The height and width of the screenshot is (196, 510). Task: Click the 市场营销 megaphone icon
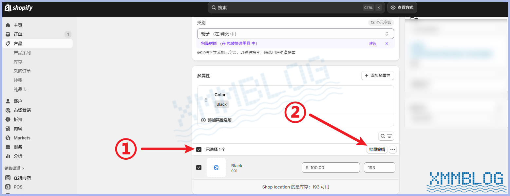[8, 110]
